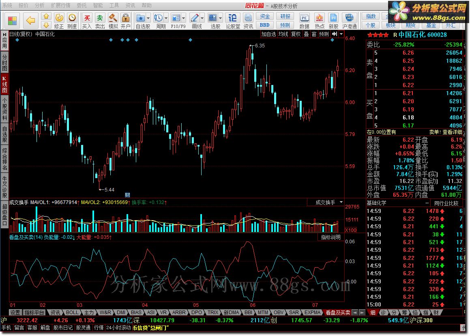Click the 资讯 document icon
This screenshot has width=470, height=336.
pyautogui.click(x=248, y=18)
